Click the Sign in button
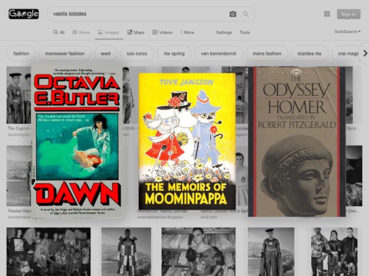The width and height of the screenshot is (369, 276). coord(349,14)
